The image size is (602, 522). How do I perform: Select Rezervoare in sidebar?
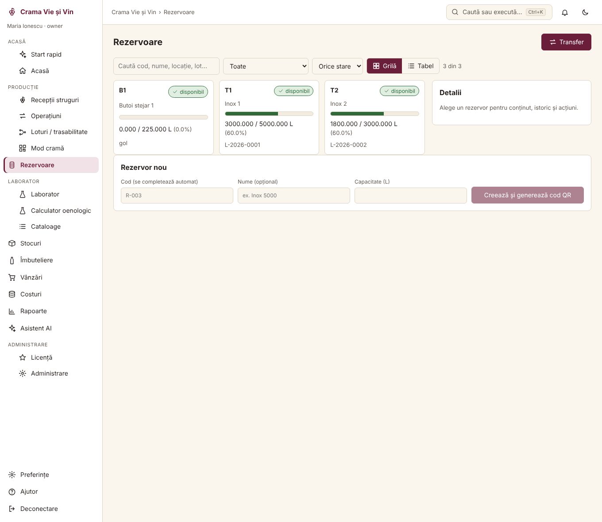pos(51,165)
